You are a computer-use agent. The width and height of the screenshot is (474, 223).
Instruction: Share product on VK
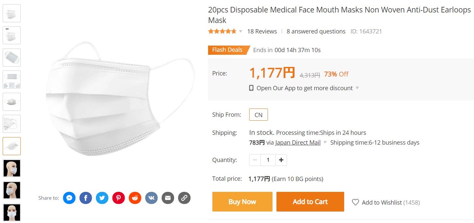click(152, 198)
